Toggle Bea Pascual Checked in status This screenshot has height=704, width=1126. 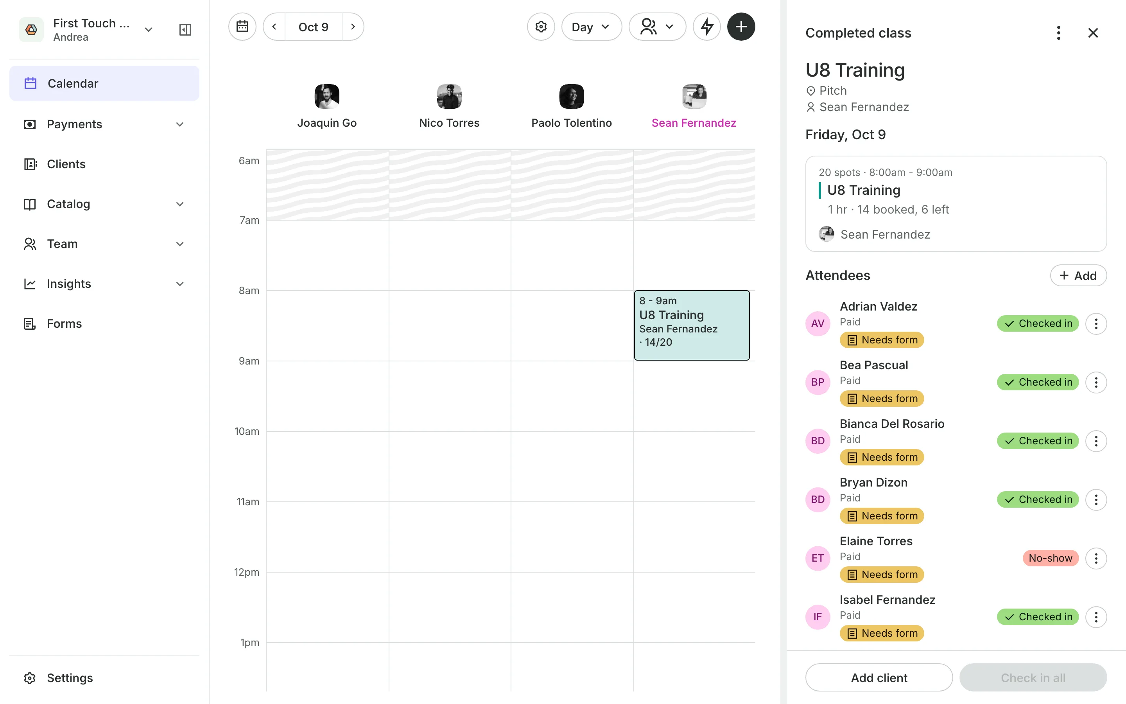pos(1038,382)
